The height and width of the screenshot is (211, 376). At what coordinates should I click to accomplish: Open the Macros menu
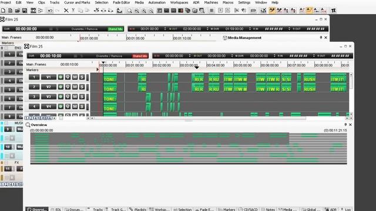click(x=228, y=2)
